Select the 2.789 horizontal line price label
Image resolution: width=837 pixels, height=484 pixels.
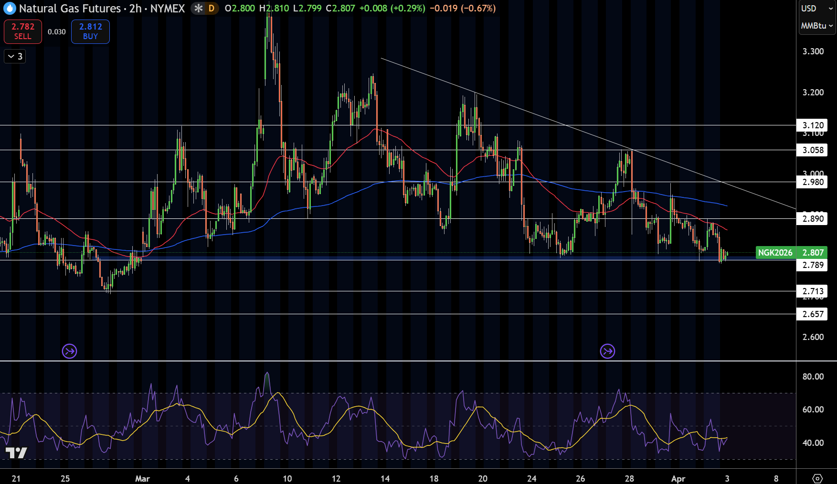[812, 265]
